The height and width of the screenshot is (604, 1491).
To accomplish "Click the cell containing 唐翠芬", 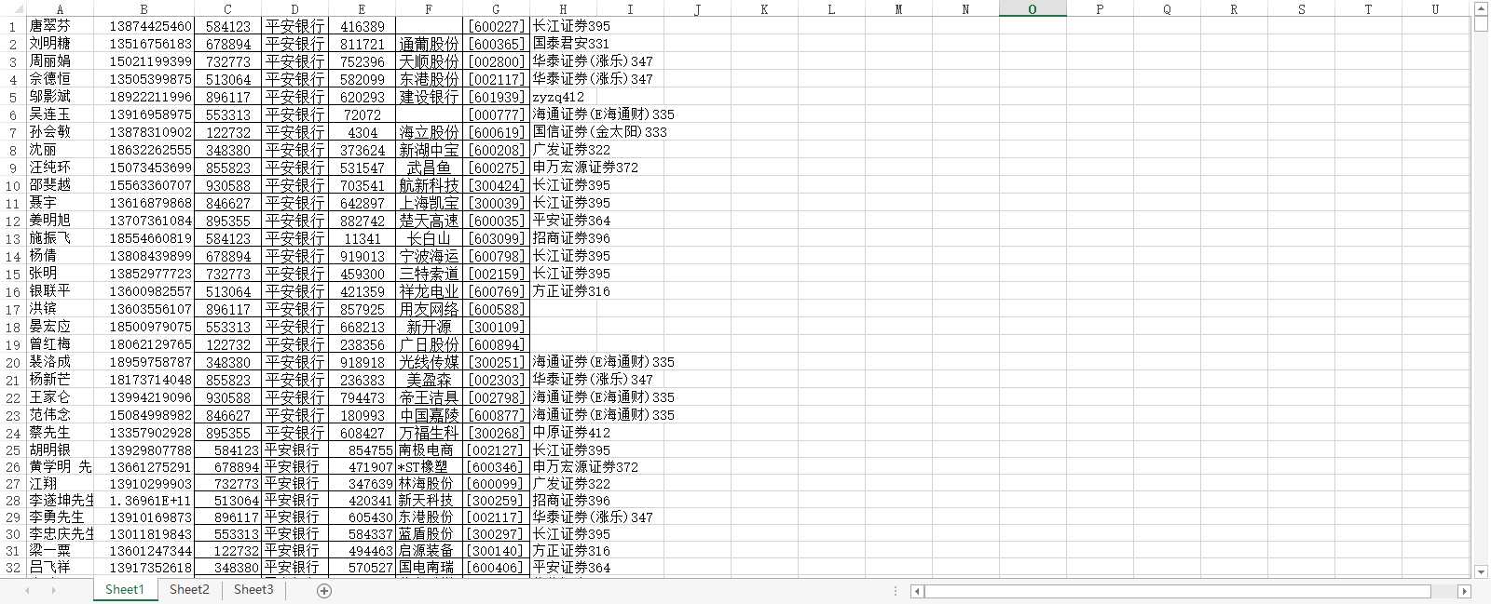I will [x=60, y=26].
